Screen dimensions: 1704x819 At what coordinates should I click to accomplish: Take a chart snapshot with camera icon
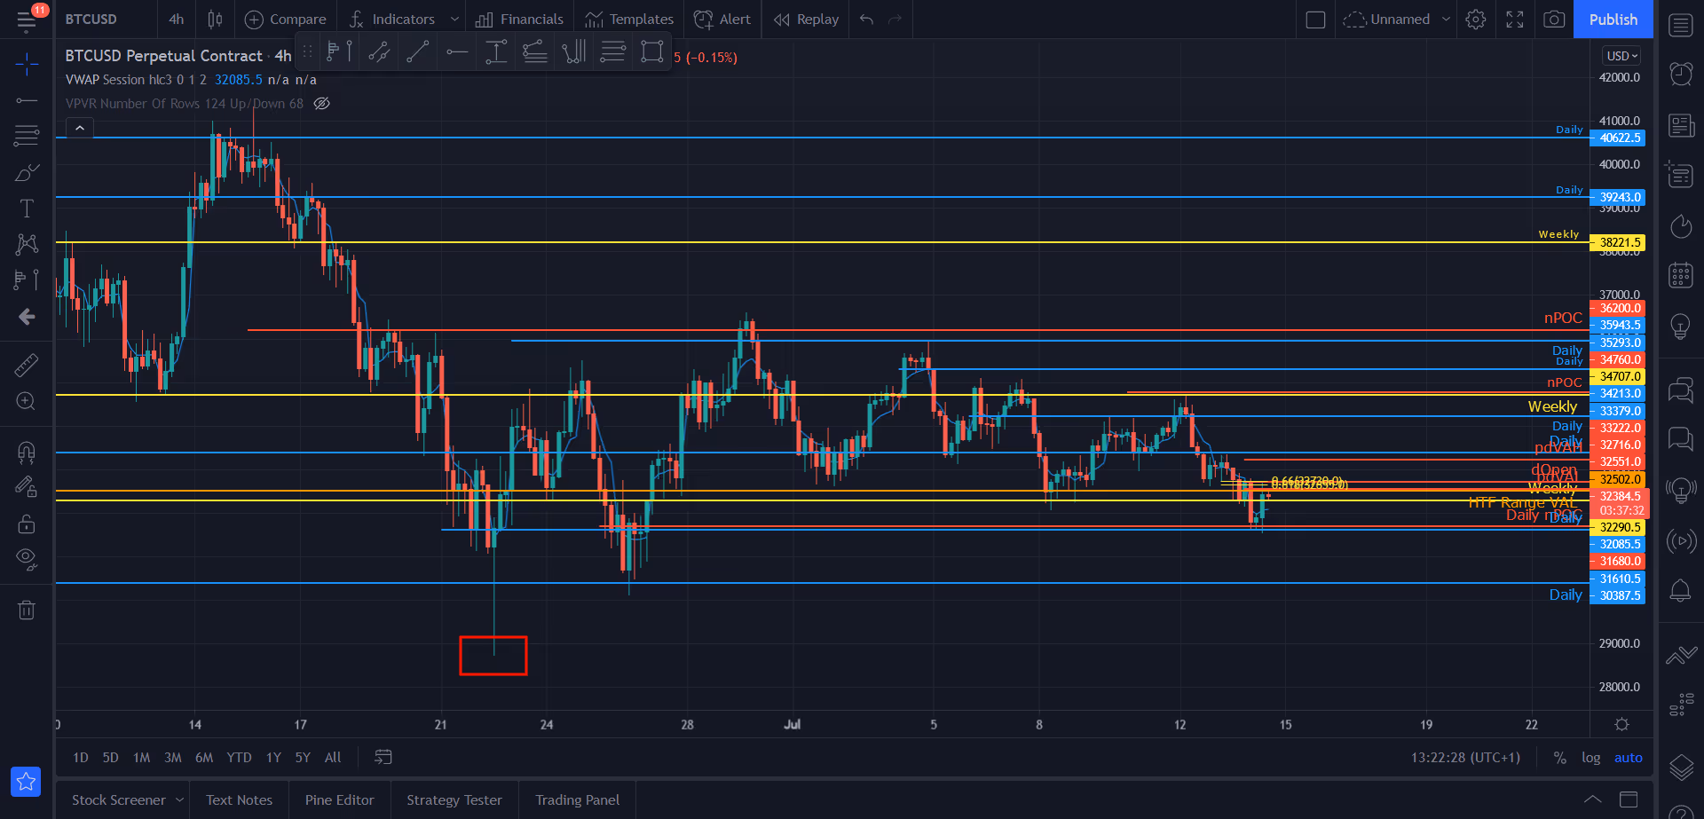click(1553, 20)
